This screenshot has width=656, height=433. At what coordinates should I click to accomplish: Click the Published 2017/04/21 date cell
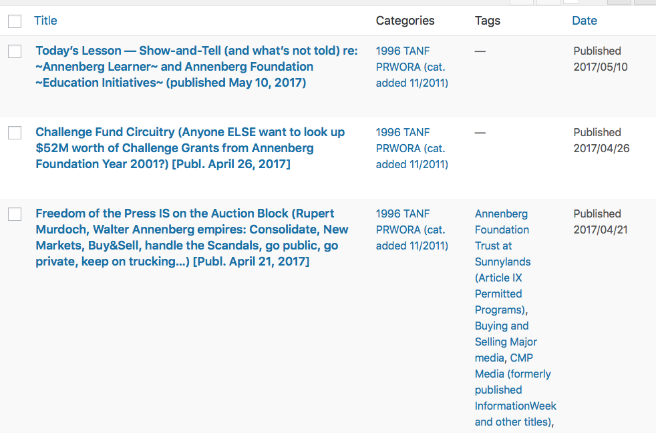(x=600, y=222)
